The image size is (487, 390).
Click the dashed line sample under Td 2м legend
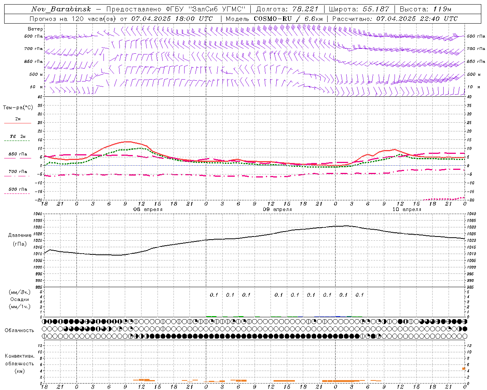(x=17, y=141)
